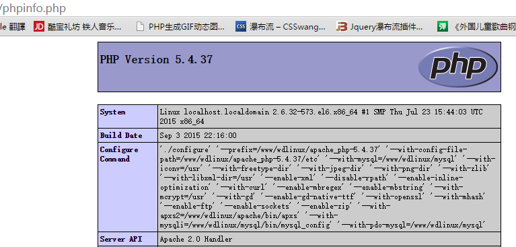
Task: Click the green 弹 bookmark favicon
Action: 443,27
